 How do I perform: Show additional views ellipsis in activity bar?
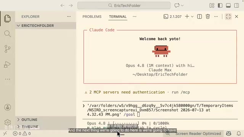click(x=8, y=79)
